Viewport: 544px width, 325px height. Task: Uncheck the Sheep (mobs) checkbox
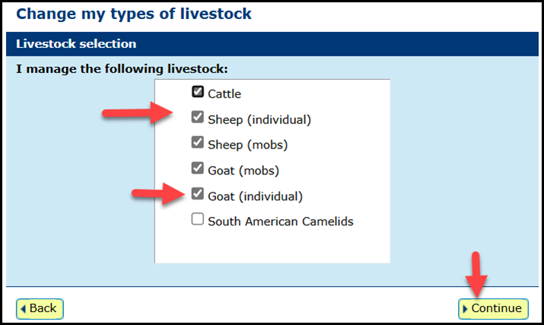click(x=198, y=142)
